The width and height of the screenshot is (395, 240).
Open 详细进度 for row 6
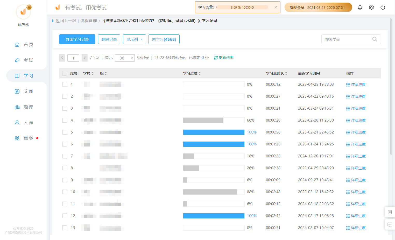(x=356, y=144)
